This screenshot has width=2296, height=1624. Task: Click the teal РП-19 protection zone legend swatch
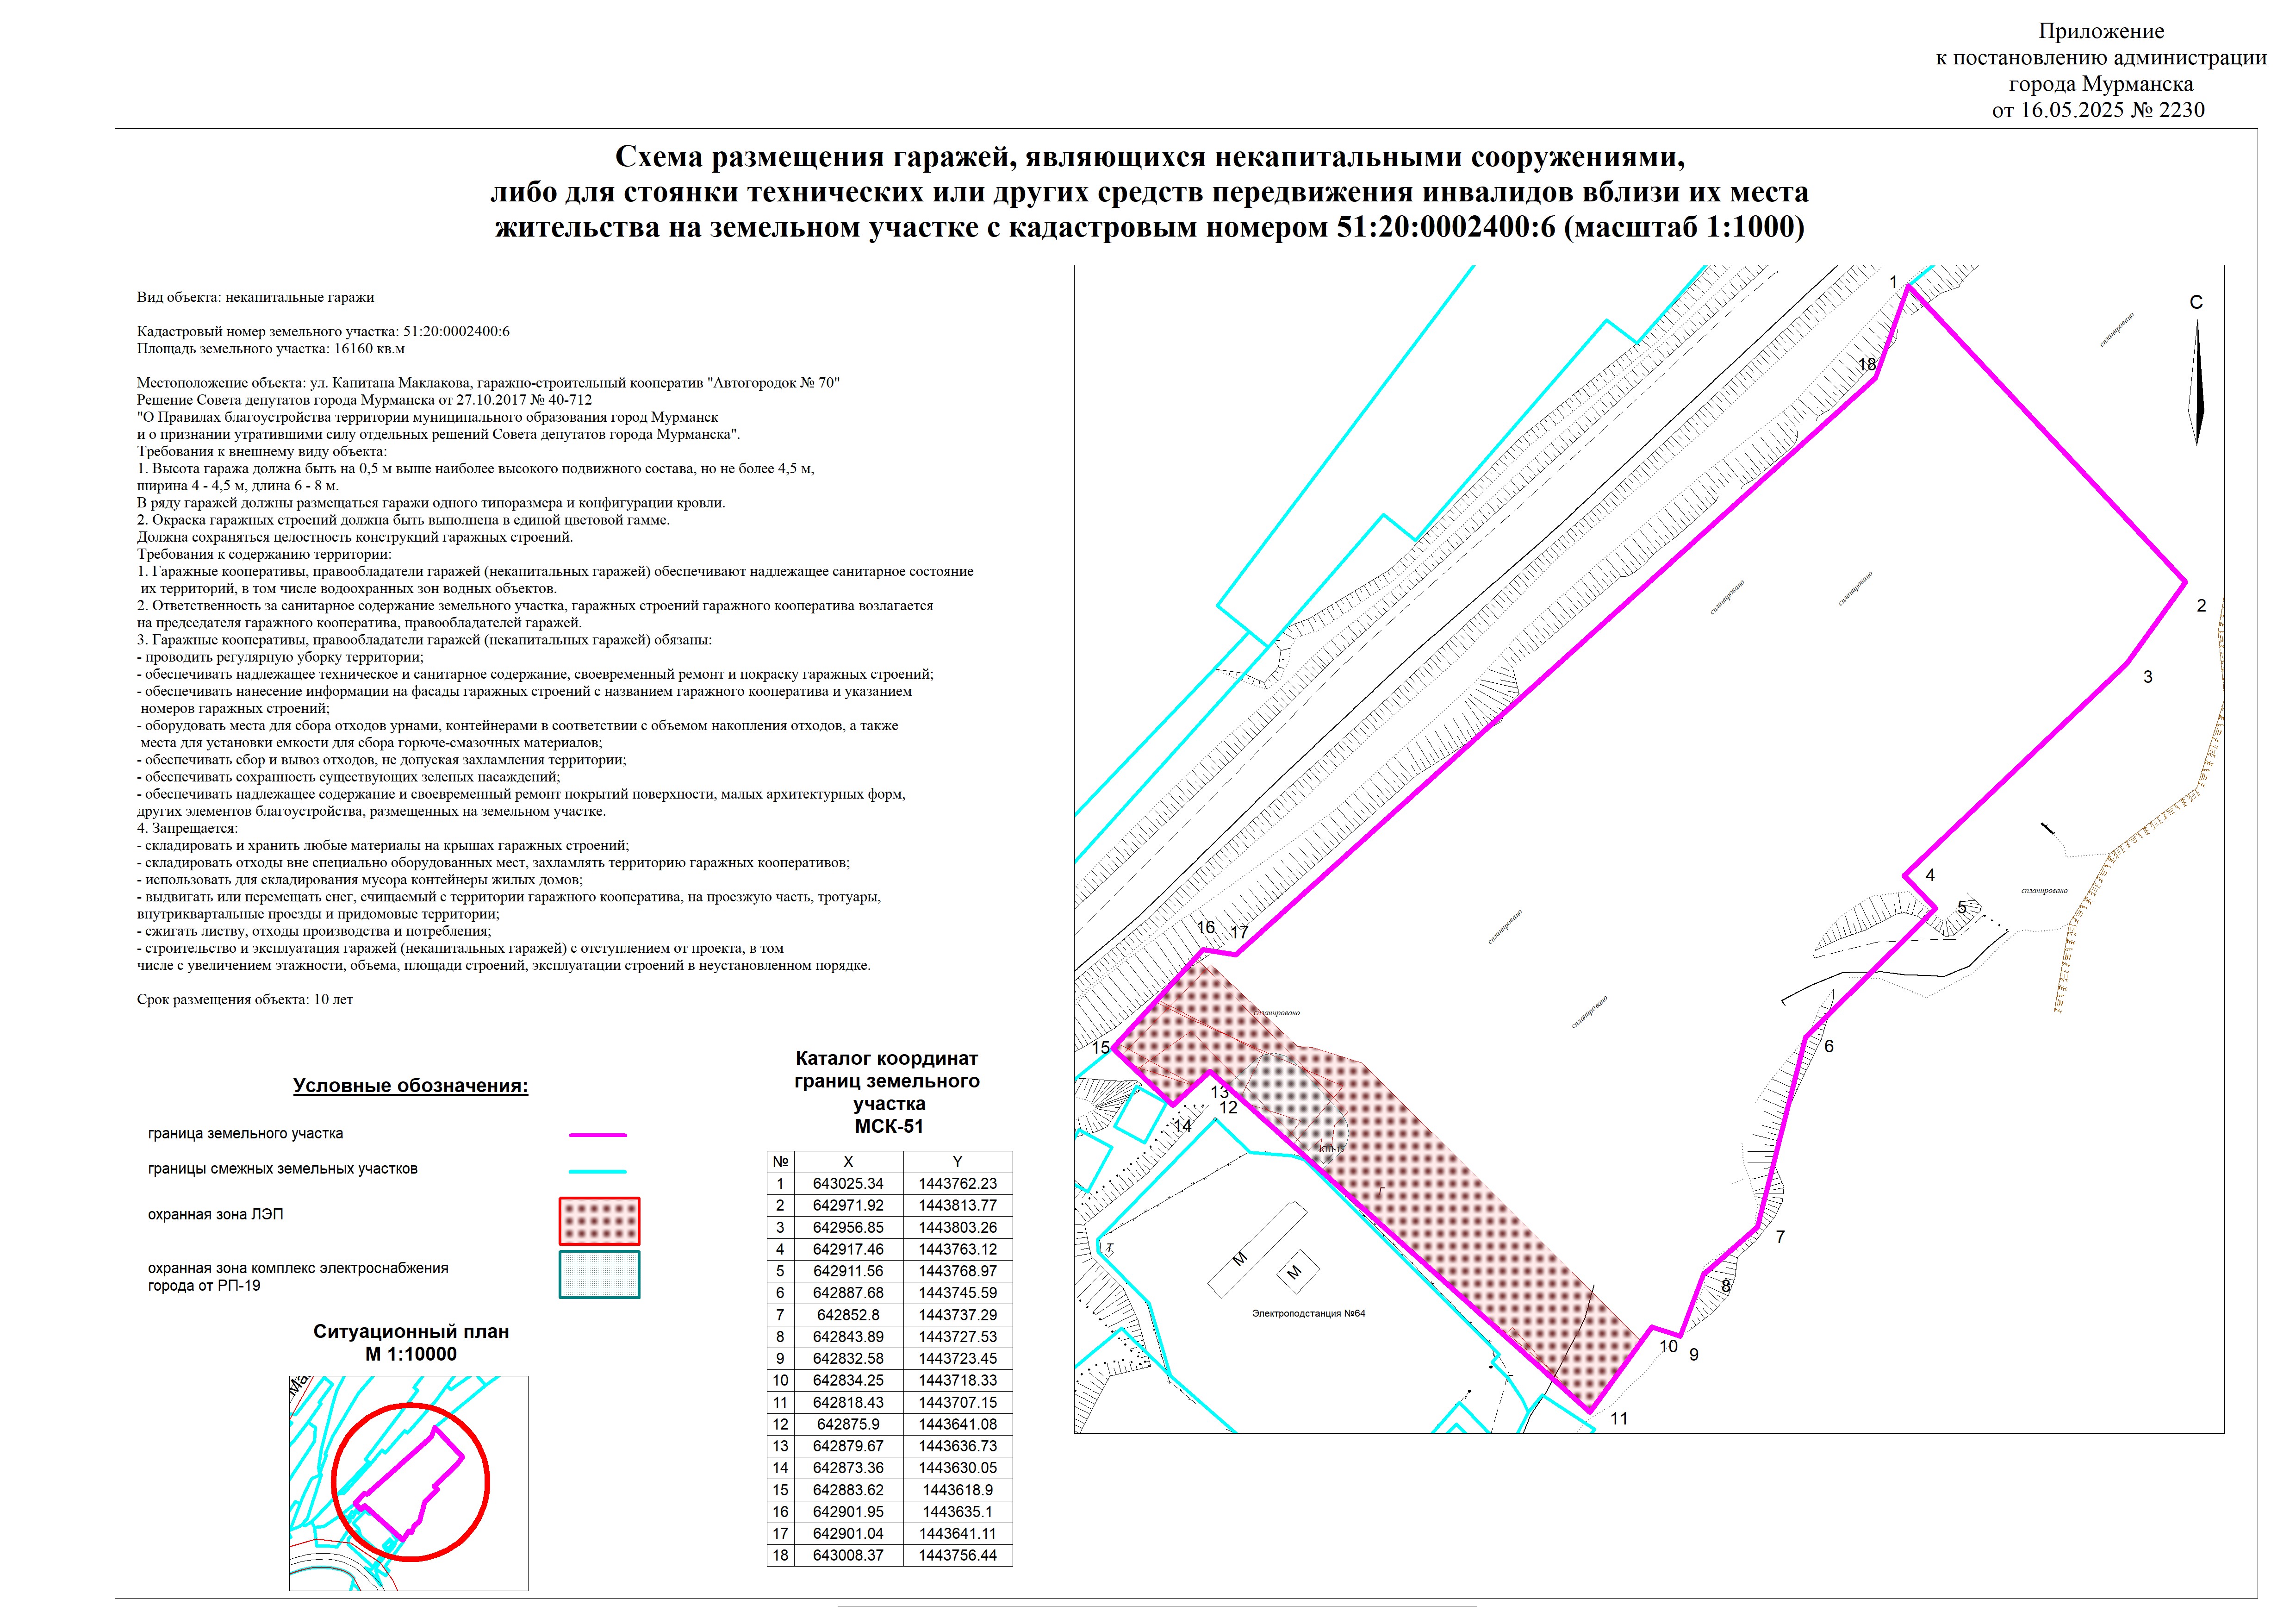point(599,1275)
